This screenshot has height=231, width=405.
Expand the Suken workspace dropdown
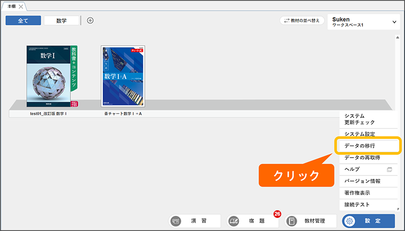(394, 22)
